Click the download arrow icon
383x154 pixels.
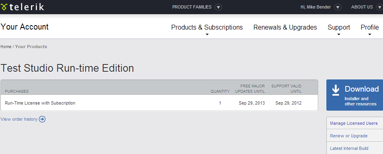pyautogui.click(x=336, y=90)
